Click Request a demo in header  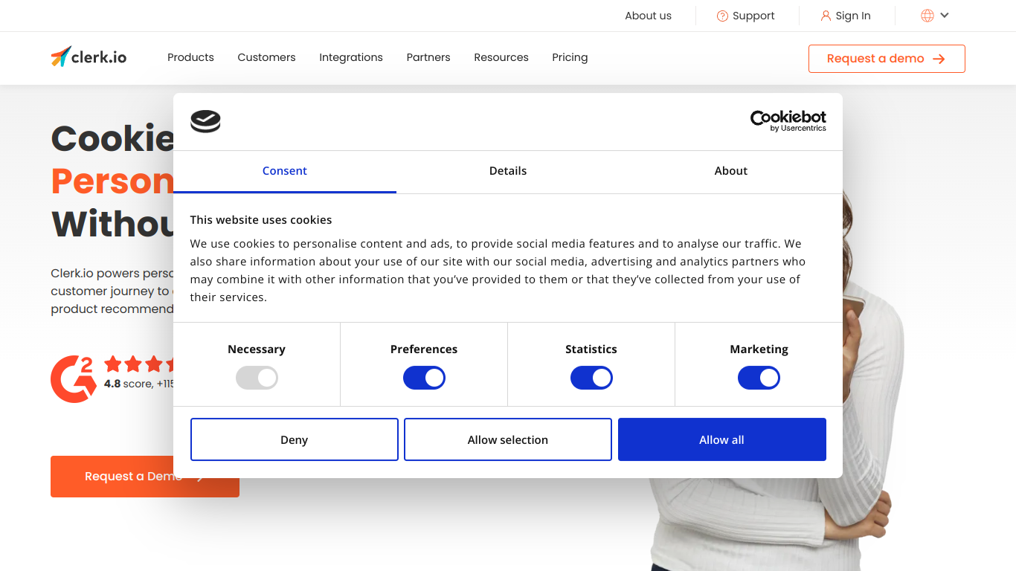tap(887, 59)
